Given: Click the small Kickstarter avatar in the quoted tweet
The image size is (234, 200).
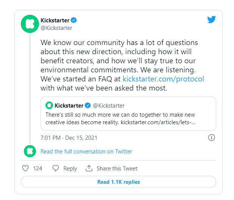Looking at the screenshot, I should (x=49, y=105).
